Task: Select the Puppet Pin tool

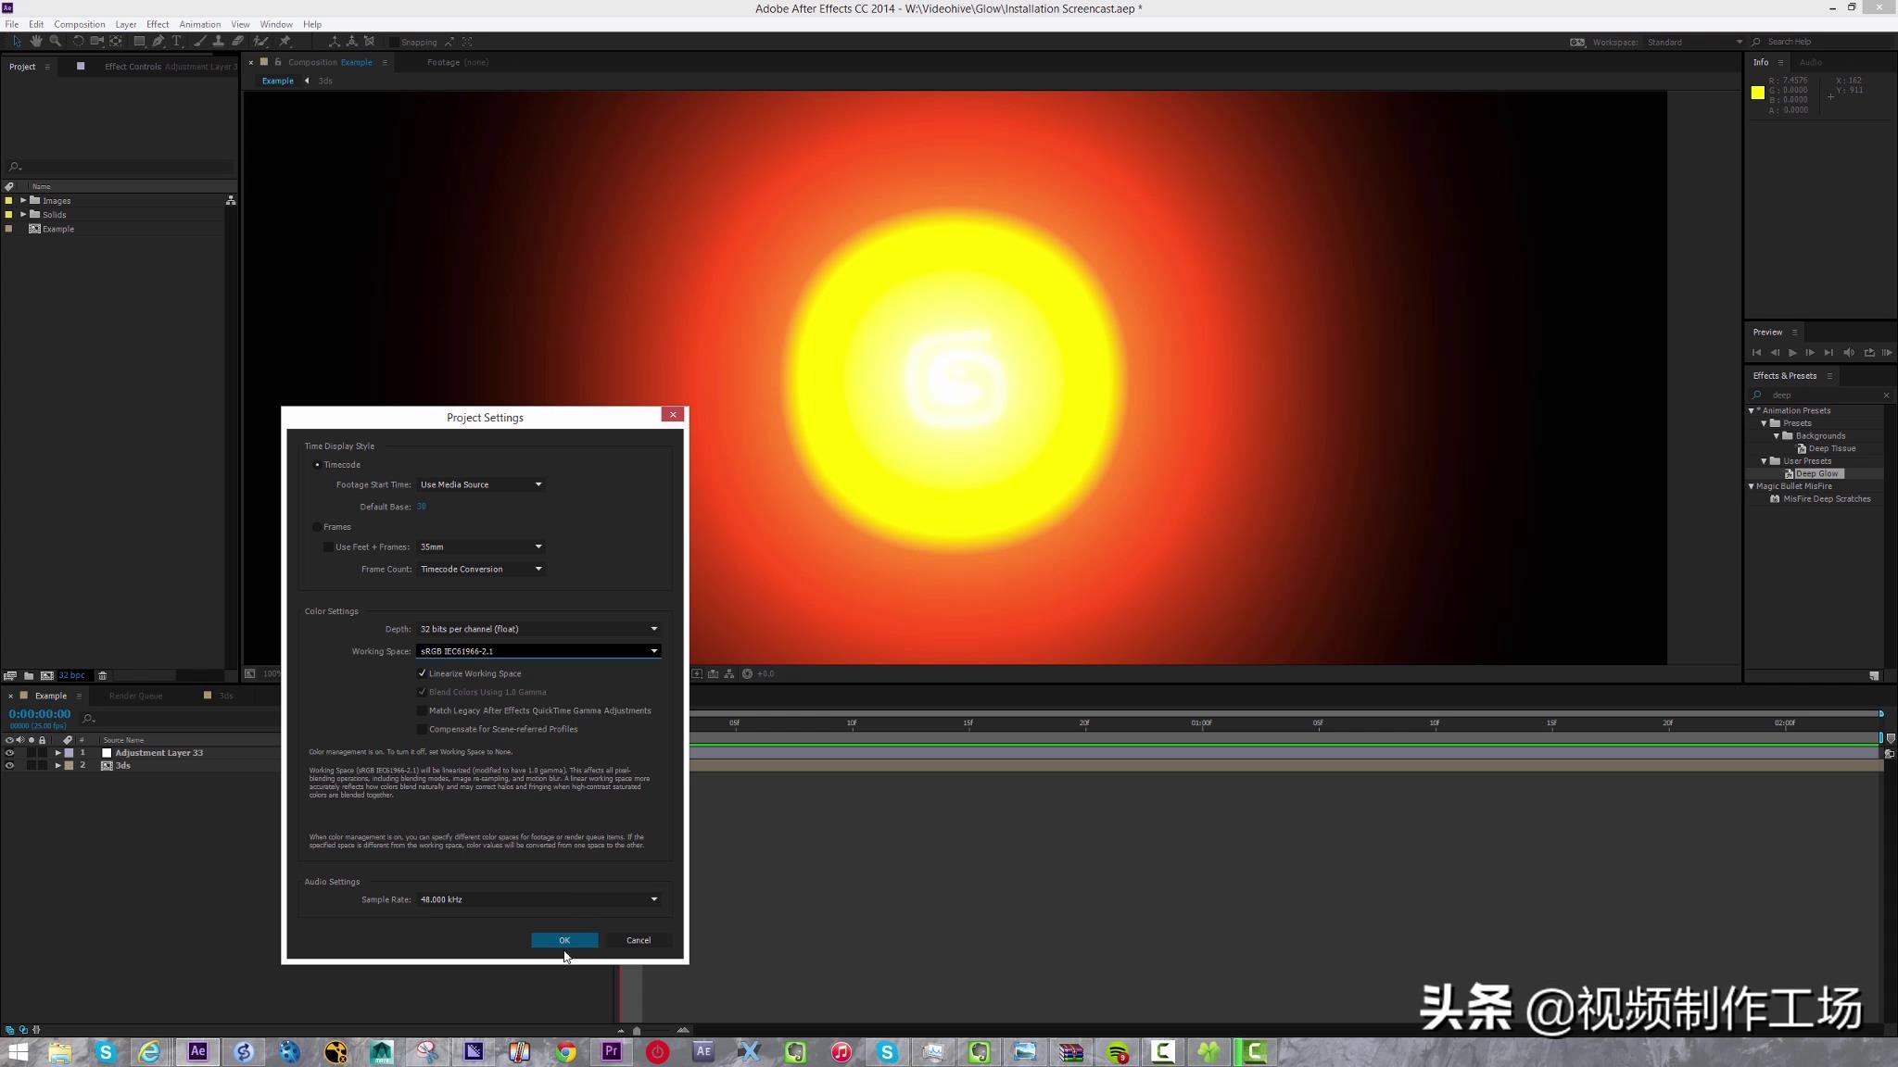Action: click(285, 41)
